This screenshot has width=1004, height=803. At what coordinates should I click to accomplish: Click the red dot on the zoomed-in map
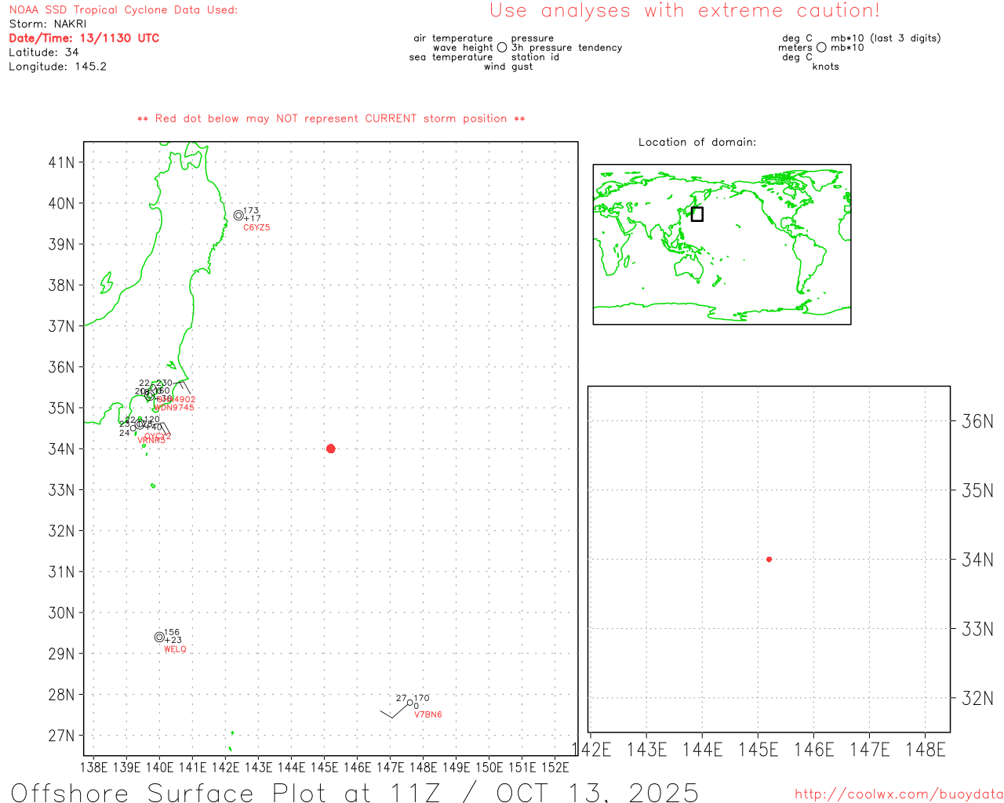pyautogui.click(x=769, y=559)
